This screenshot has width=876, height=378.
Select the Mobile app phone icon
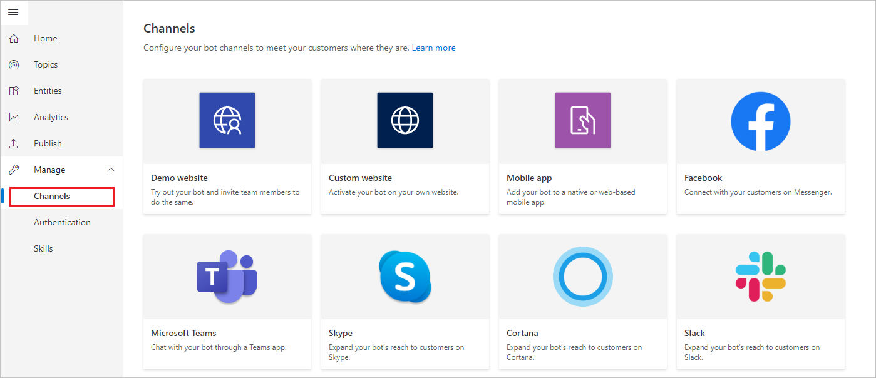coord(583,120)
